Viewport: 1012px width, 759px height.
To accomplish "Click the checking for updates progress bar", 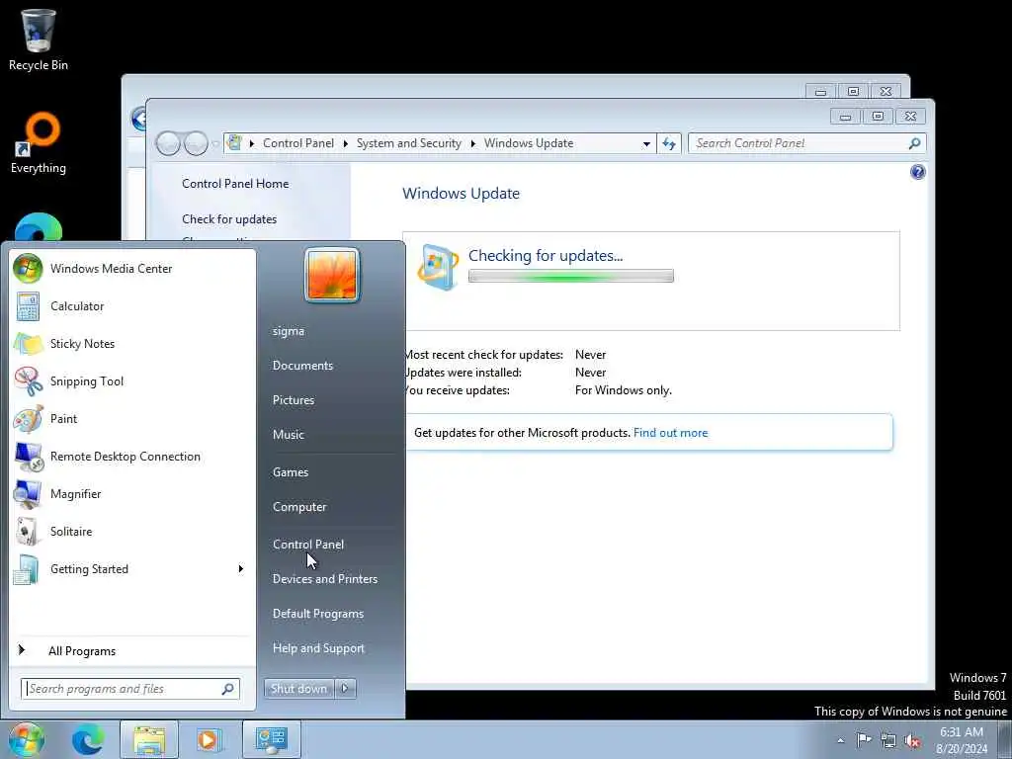I will [x=570, y=277].
